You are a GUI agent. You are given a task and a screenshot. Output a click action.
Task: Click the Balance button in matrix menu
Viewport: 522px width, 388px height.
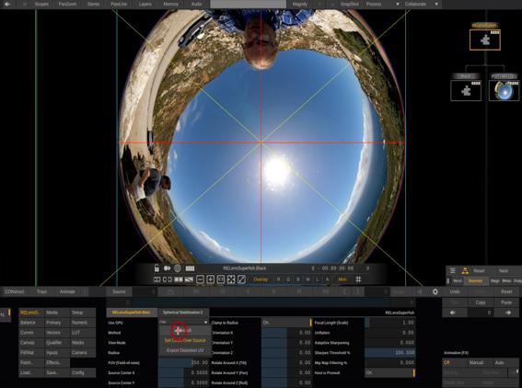pyautogui.click(x=31, y=323)
